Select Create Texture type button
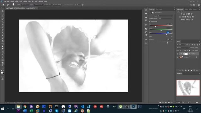The width and height of the screenshot is (201, 113). pos(47,5)
